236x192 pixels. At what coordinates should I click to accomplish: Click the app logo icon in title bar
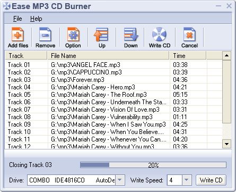click(x=7, y=6)
